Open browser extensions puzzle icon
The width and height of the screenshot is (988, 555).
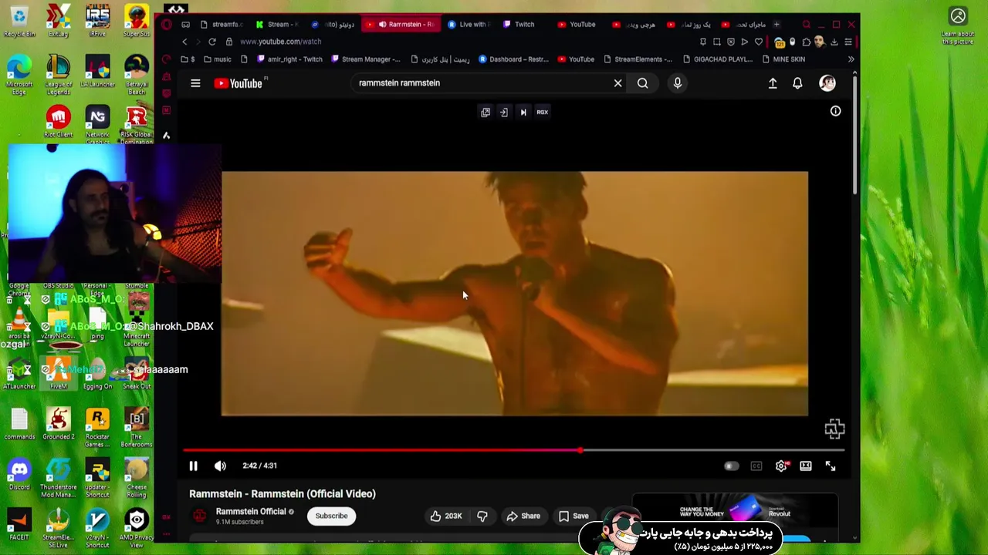(806, 42)
